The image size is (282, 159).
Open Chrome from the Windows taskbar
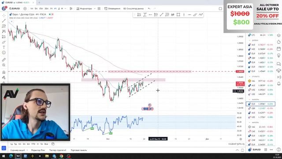[x=61, y=156]
